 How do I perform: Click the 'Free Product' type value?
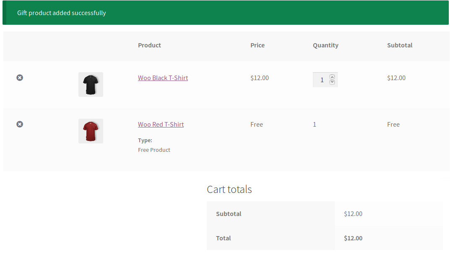pos(154,150)
